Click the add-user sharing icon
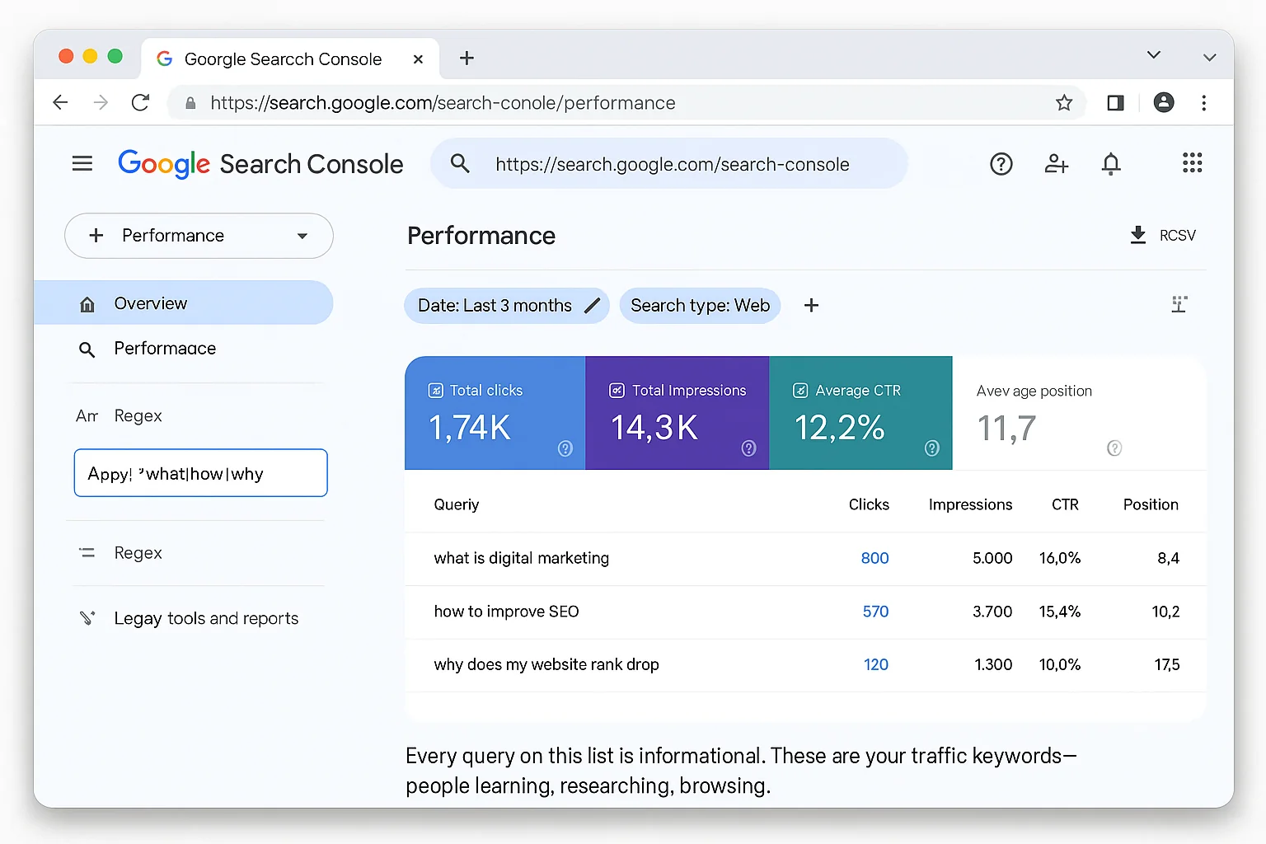Screen dimensions: 1266x844 pos(1056,164)
